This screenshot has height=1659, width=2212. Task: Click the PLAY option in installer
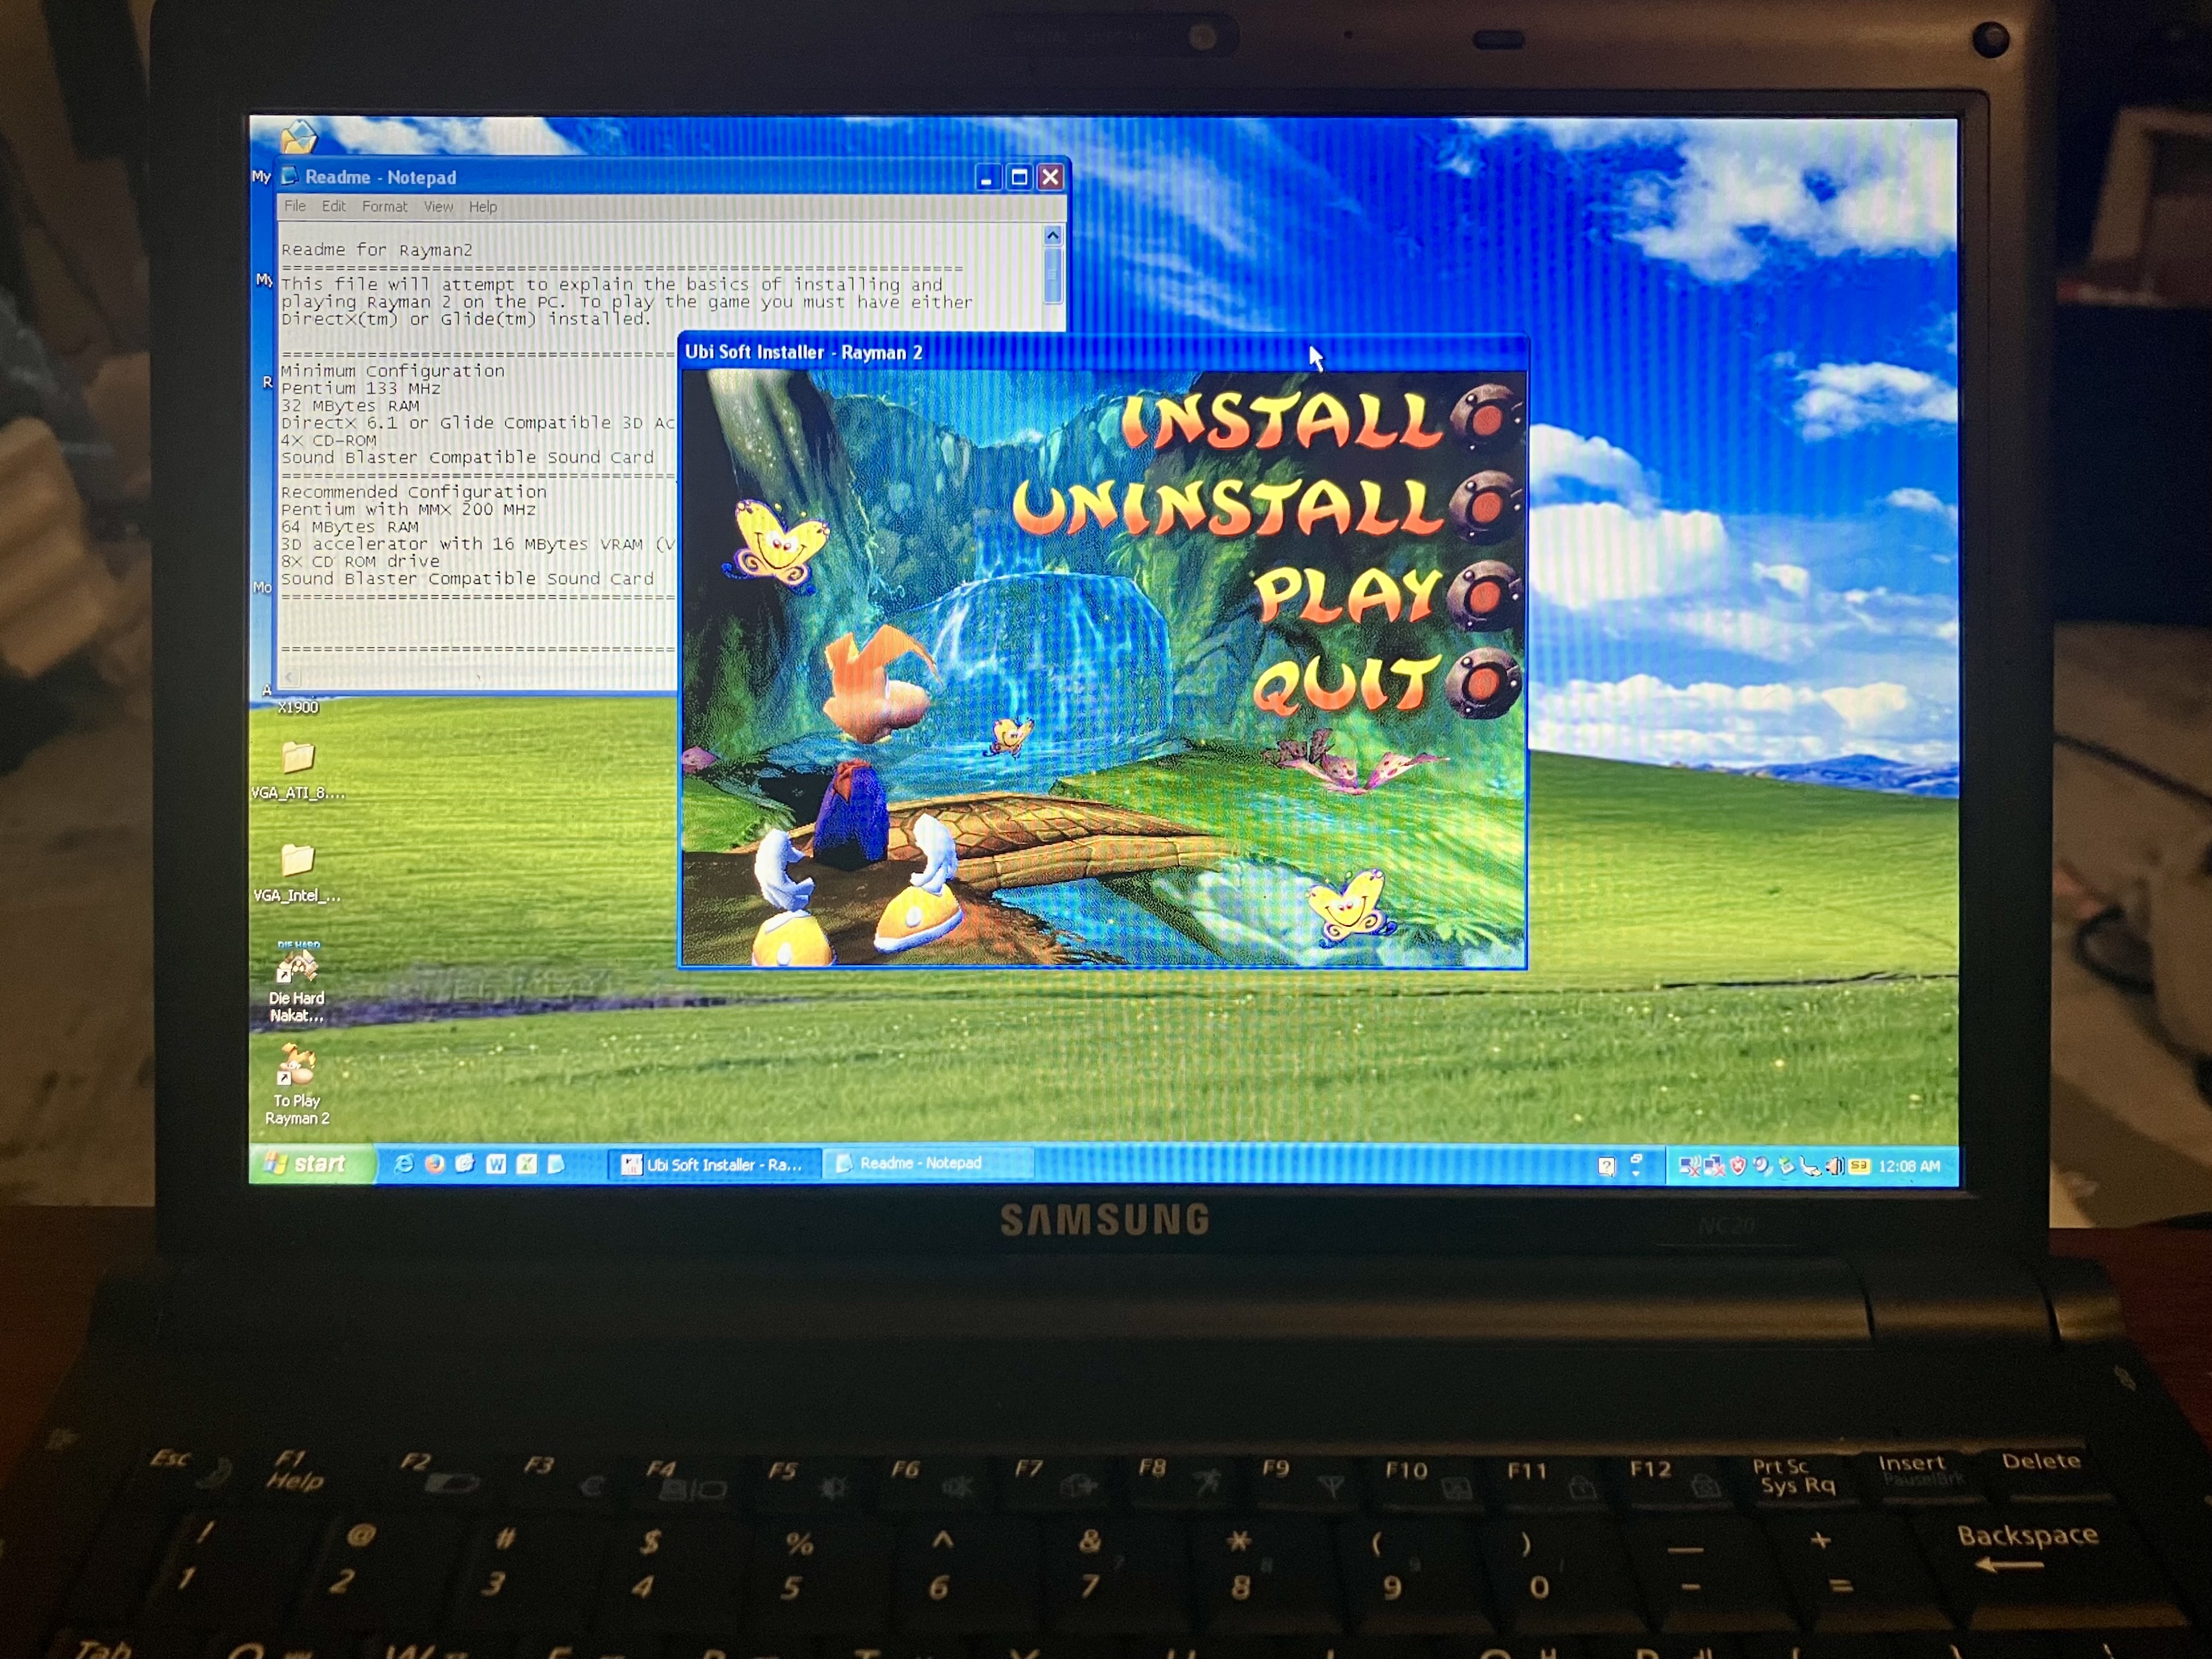click(x=1345, y=596)
